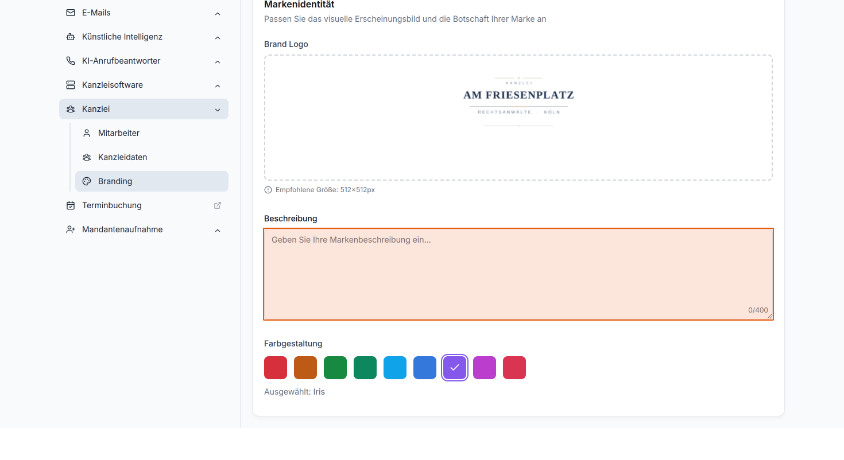
Task: Click the add-user icon beside Mandantenaufnahme
Action: pyautogui.click(x=71, y=229)
